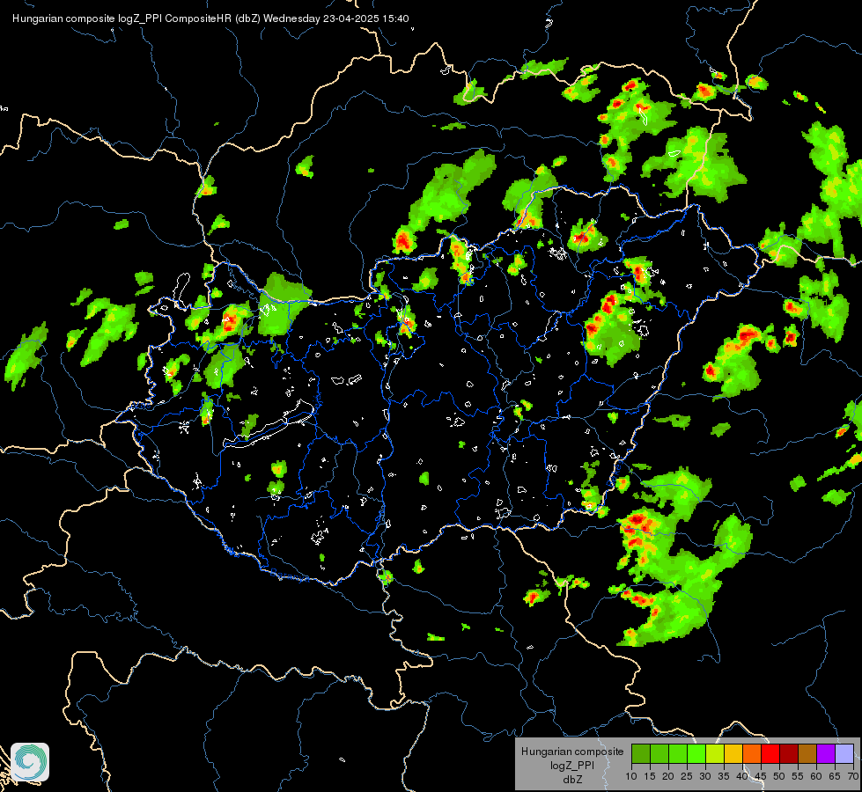This screenshot has width=862, height=792.
Task: Click the legend scale value "10"
Action: [631, 776]
